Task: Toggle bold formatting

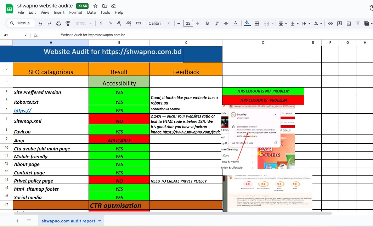Action: coord(207,23)
